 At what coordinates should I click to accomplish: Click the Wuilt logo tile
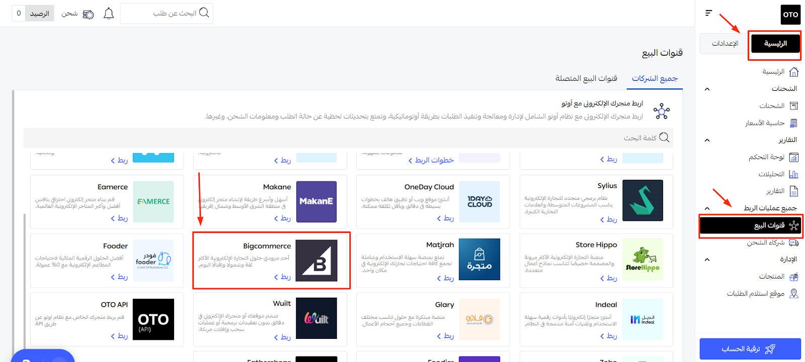pyautogui.click(x=316, y=318)
